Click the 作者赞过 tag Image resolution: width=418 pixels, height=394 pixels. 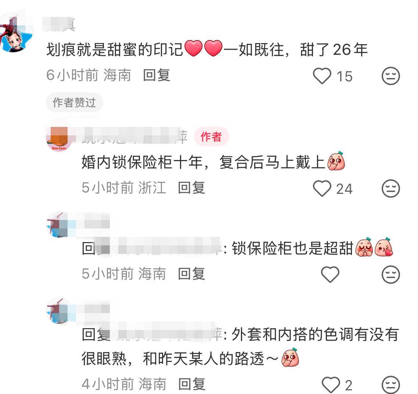pos(74,103)
